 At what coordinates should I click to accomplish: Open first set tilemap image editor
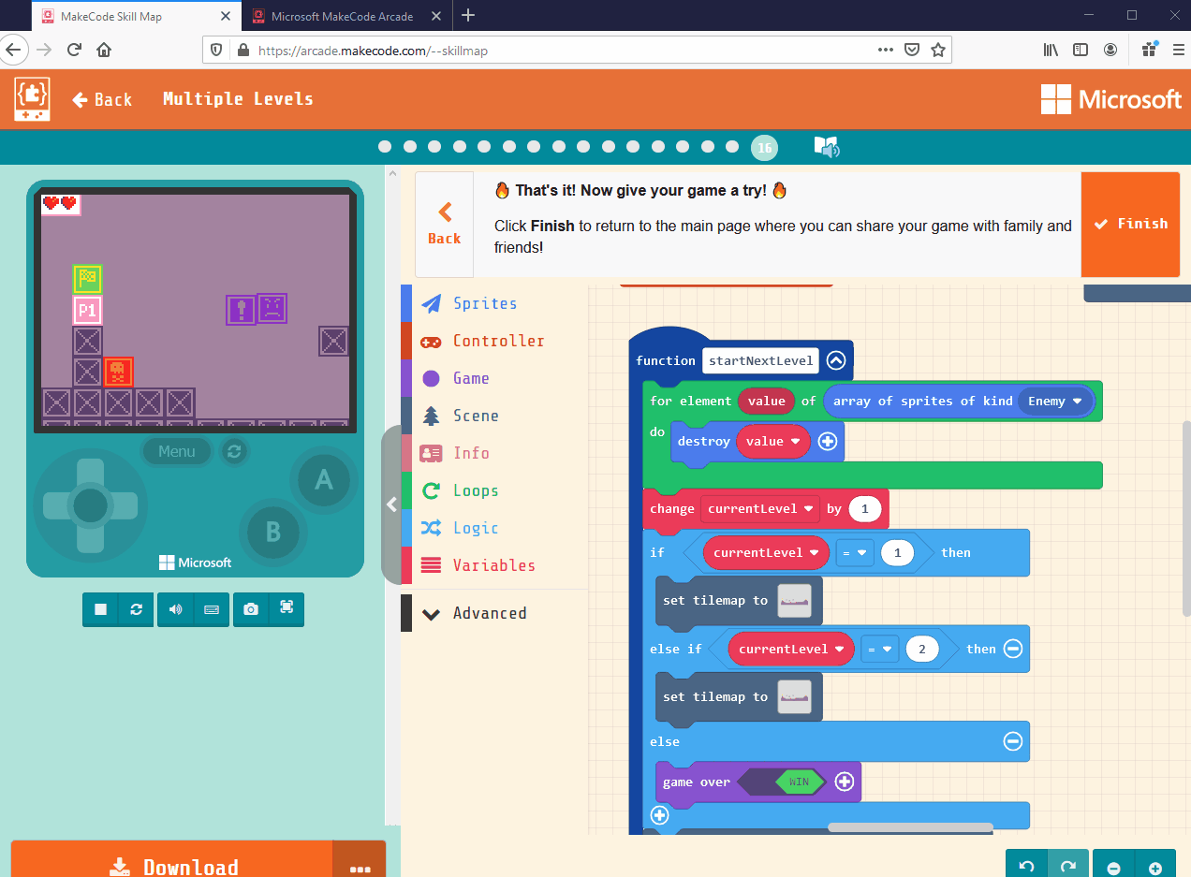(794, 600)
